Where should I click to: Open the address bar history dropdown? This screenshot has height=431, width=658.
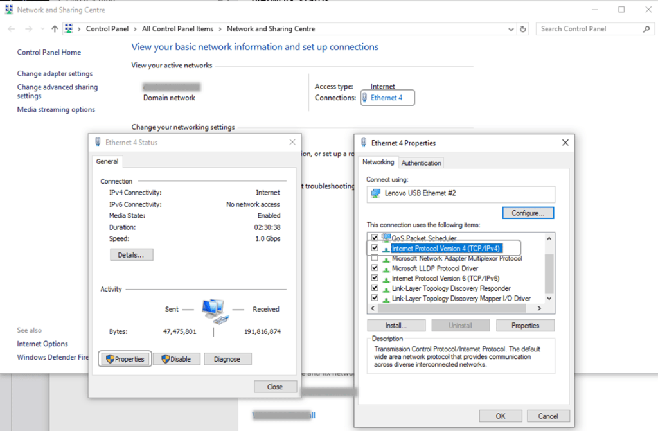pos(510,29)
